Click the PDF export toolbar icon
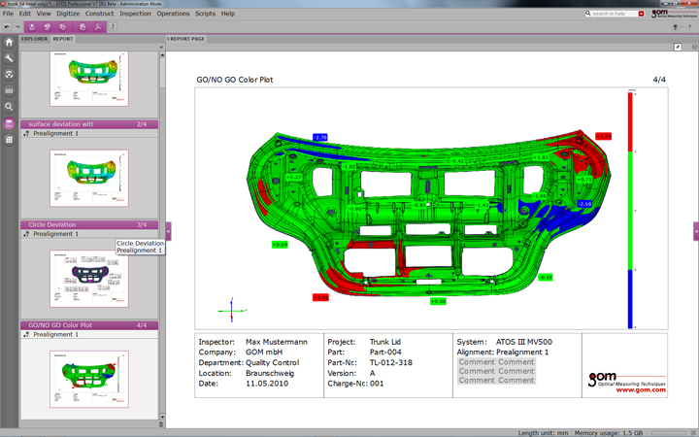Screen dimensions: 699x437 pos(96,27)
